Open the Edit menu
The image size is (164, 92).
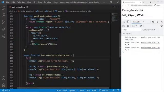[13, 2]
